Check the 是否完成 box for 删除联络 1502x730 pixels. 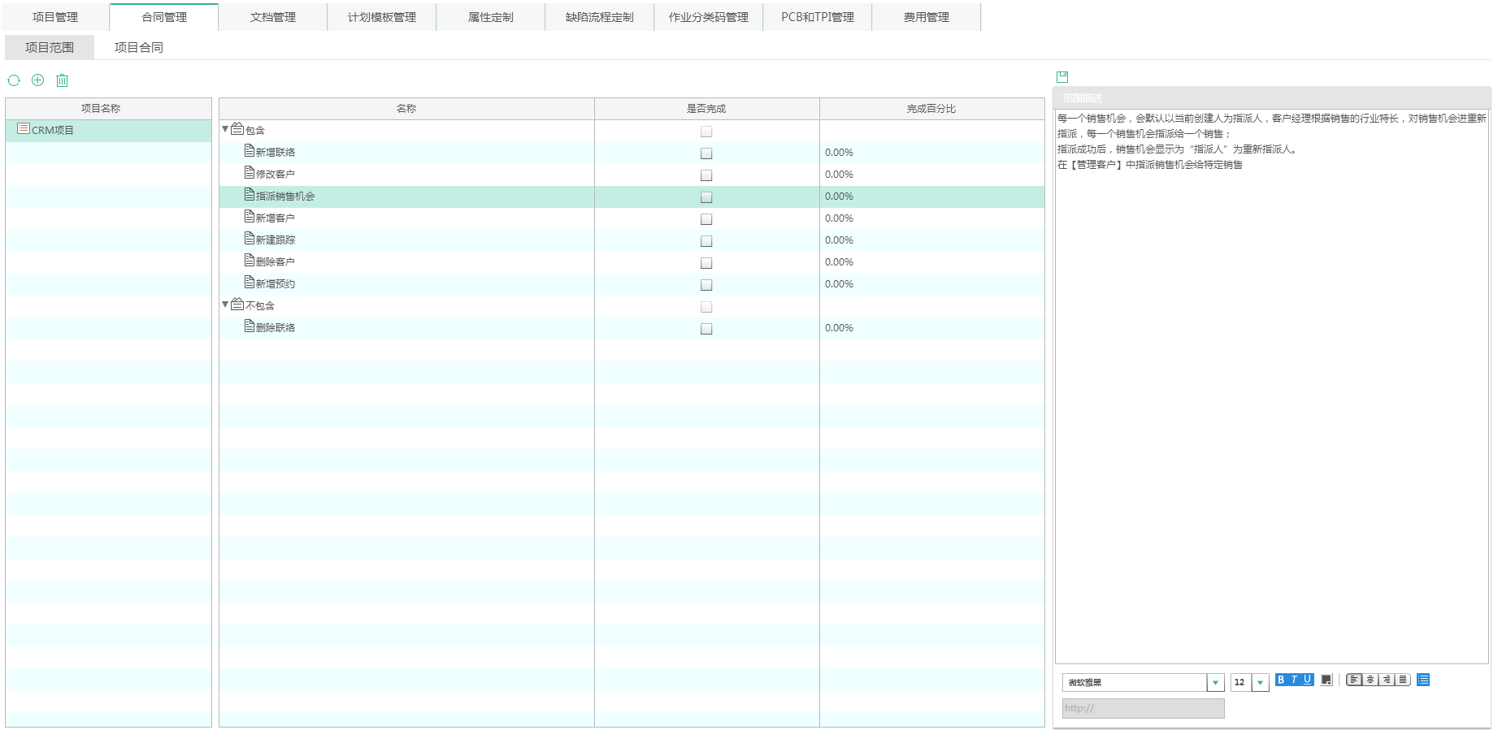click(706, 329)
